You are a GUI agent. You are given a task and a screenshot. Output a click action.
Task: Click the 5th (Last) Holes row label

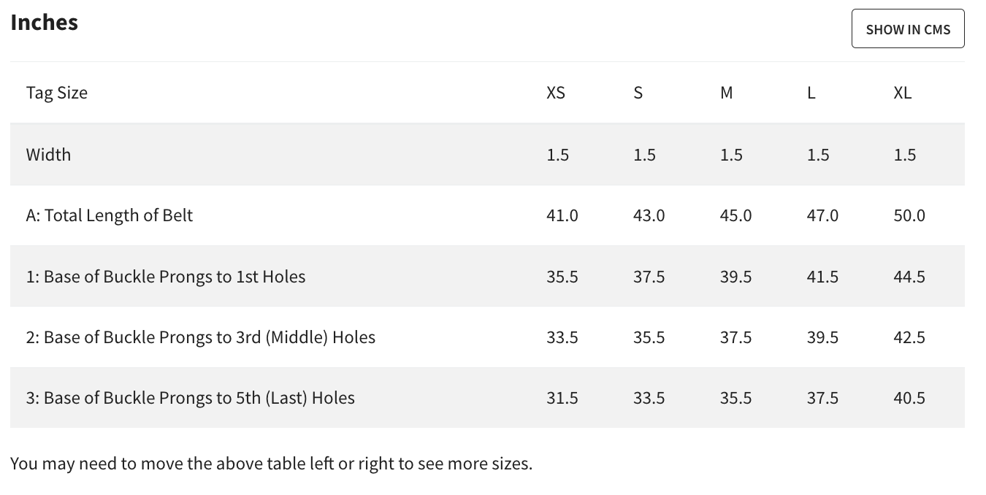(x=191, y=398)
